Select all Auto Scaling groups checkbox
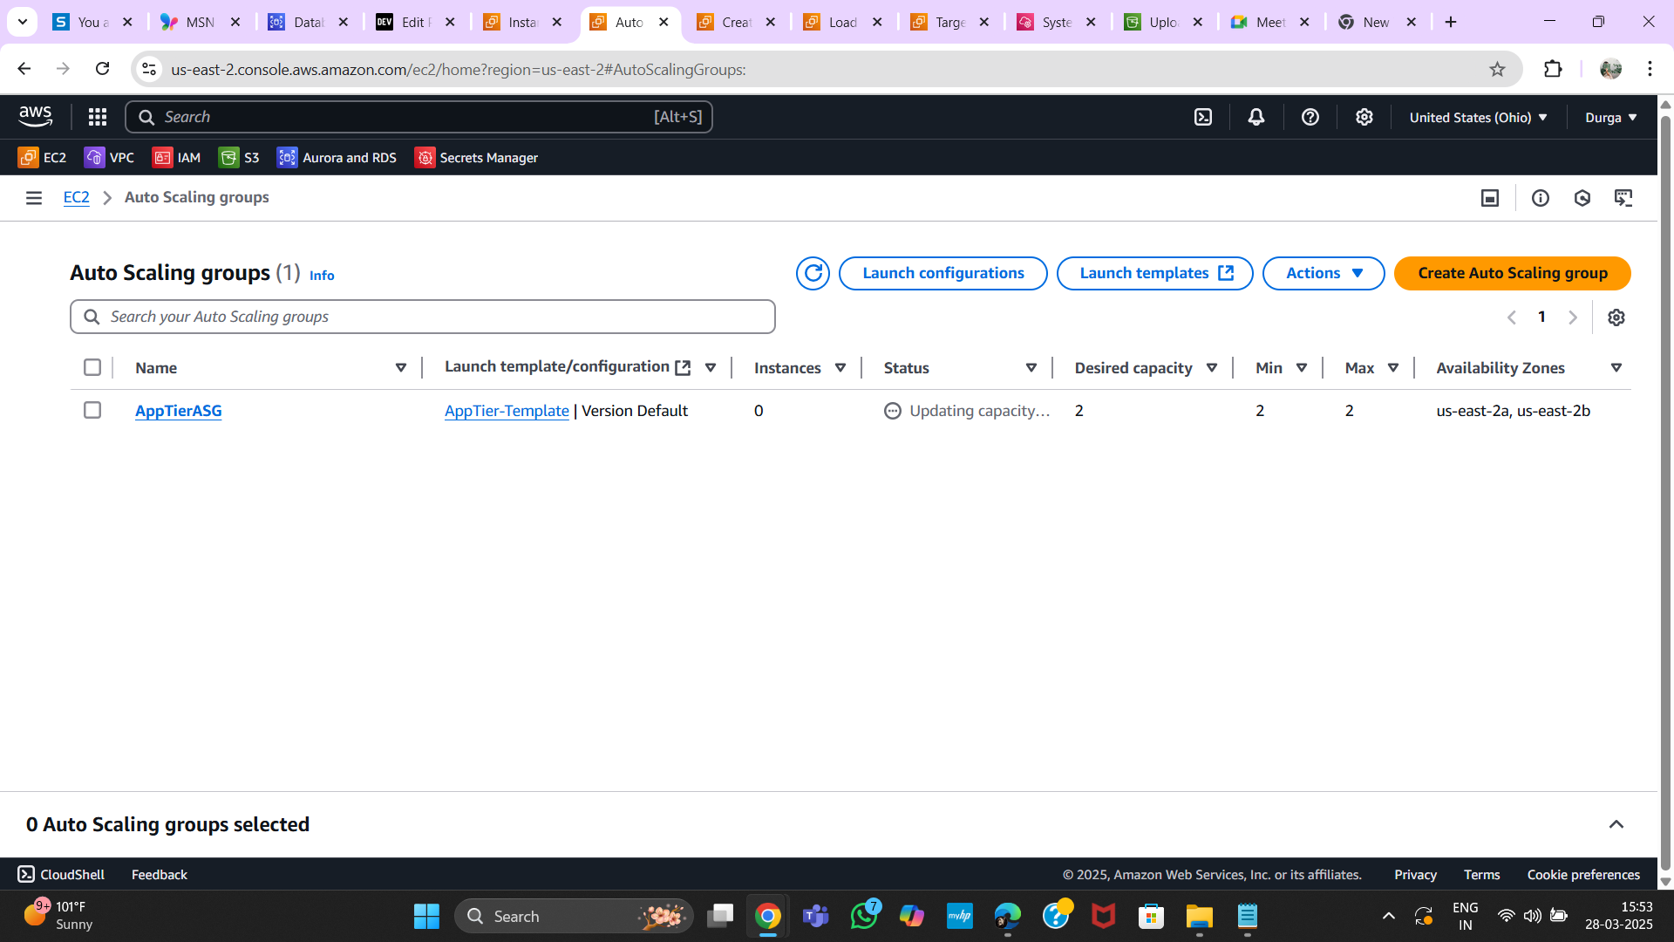The image size is (1674, 942). pyautogui.click(x=92, y=367)
